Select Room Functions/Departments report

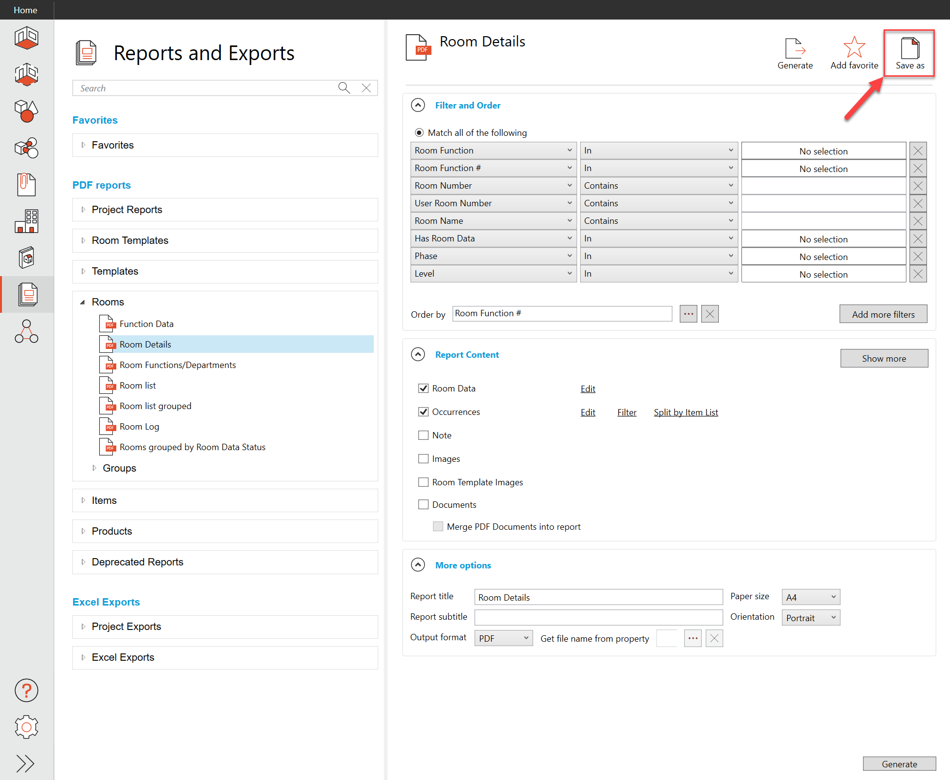coord(177,365)
